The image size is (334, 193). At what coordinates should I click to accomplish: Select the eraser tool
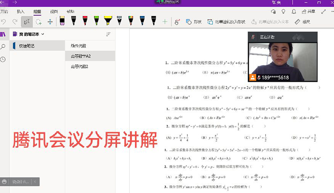coord(62,21)
